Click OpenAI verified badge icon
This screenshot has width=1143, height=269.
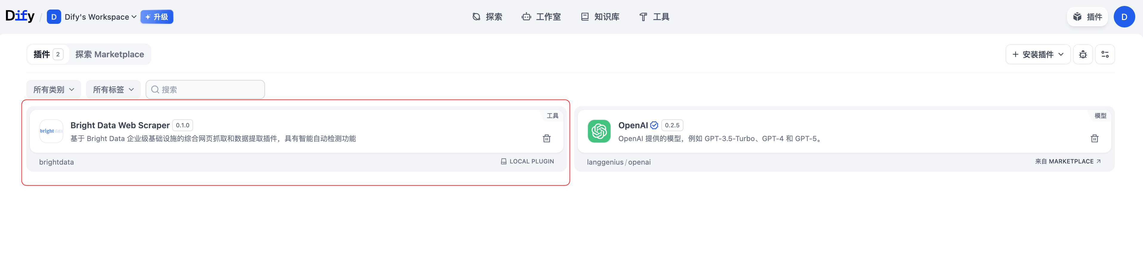tap(654, 126)
